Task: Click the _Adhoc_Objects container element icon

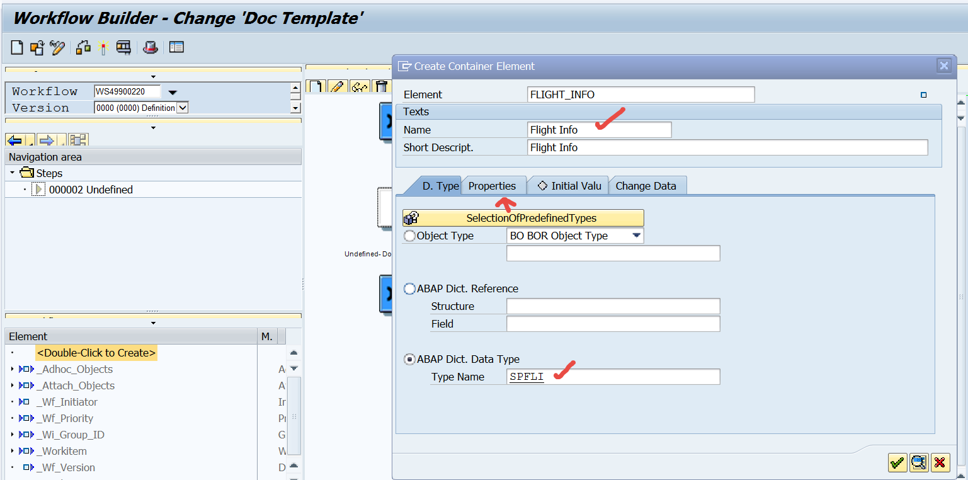Action: point(26,369)
